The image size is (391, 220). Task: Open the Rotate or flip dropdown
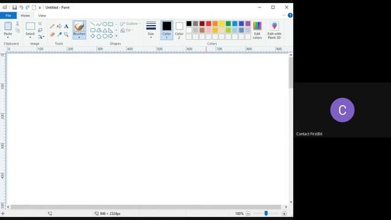tap(41, 37)
